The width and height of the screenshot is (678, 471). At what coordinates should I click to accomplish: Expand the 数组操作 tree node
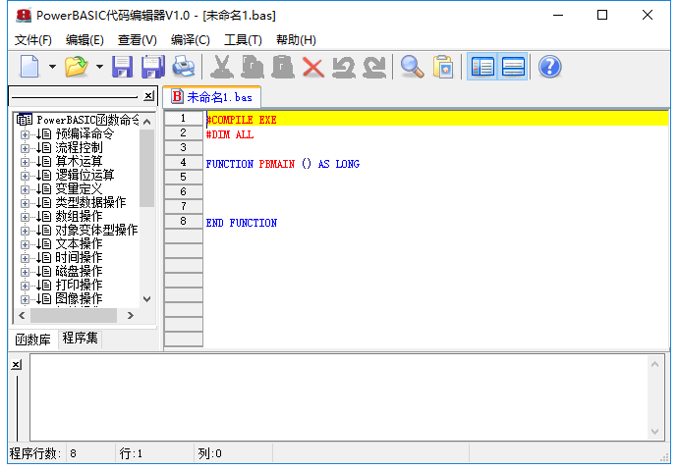(x=25, y=217)
